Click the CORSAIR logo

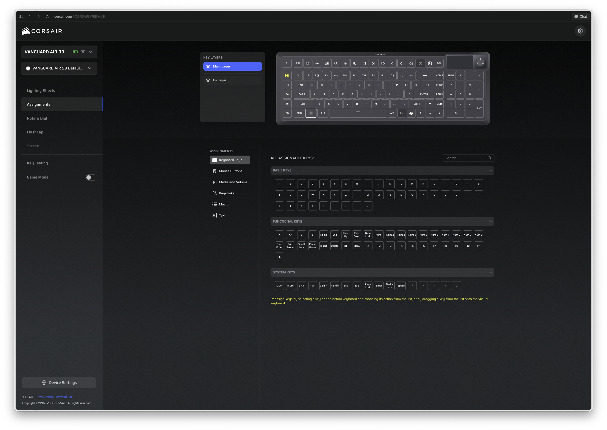[42, 31]
